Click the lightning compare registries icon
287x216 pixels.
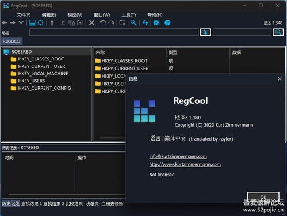click(146, 23)
